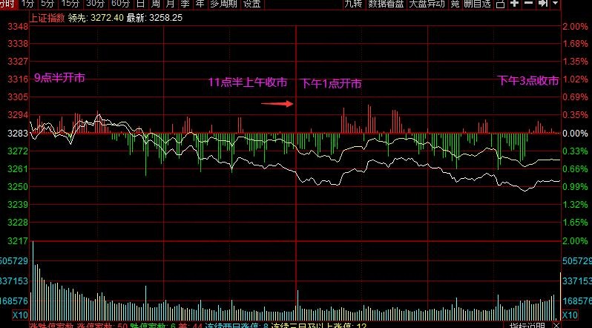
Task: Click the 数据看盘 button
Action: pyautogui.click(x=387, y=4)
